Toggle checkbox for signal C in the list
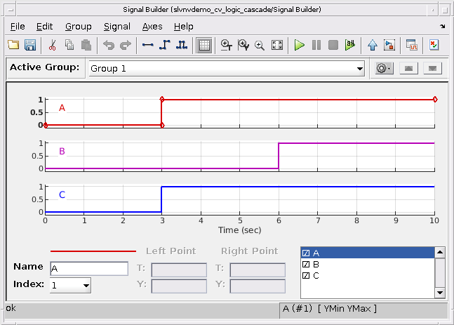The height and width of the screenshot is (325, 454). (x=306, y=275)
